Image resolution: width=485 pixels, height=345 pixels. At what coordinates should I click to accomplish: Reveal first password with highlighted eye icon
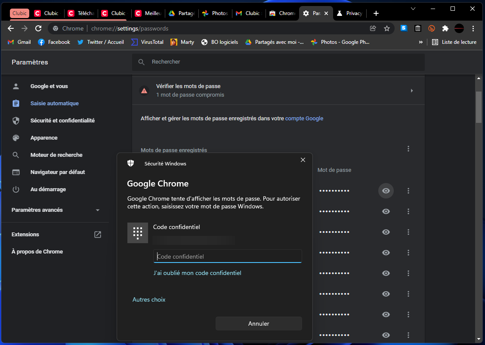coord(386,191)
